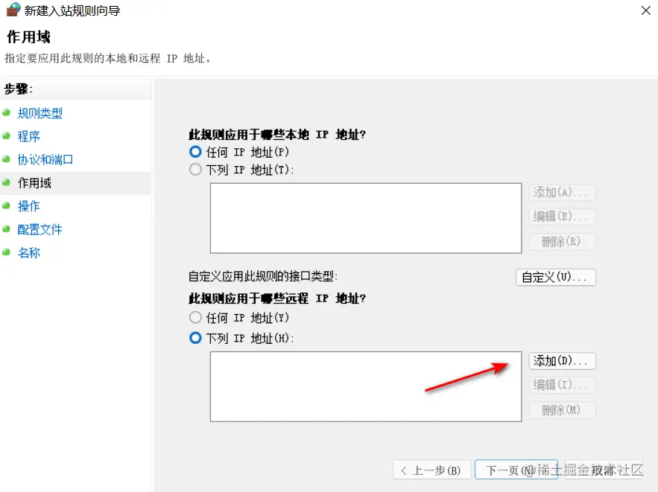The width and height of the screenshot is (658, 492).
Task: Select local 下列 IP 地址(T) radio
Action: point(195,170)
